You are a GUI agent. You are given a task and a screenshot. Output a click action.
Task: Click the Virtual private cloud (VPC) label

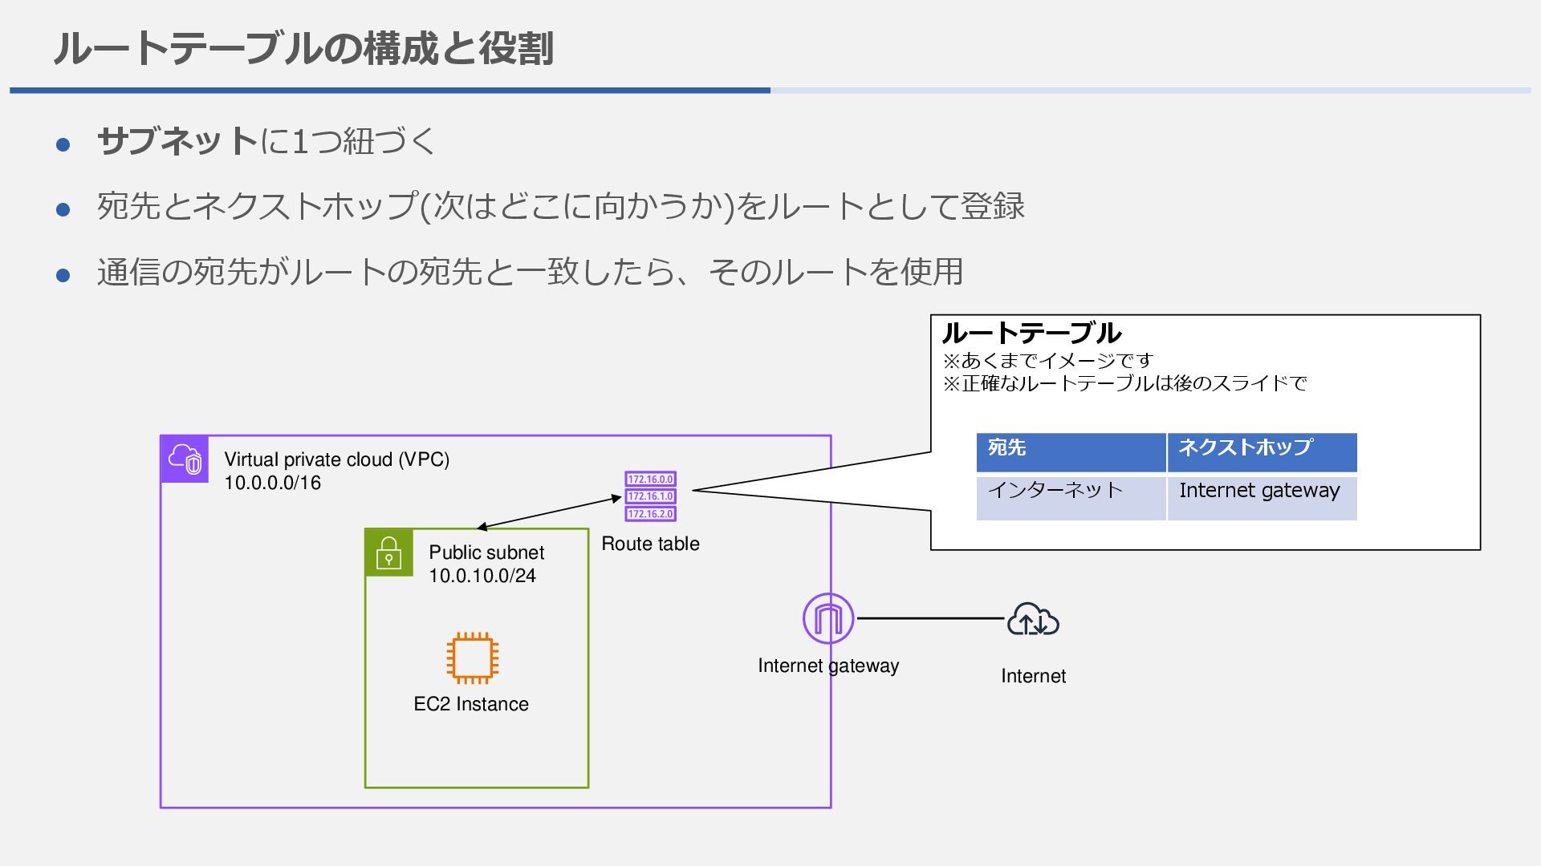click(x=336, y=459)
